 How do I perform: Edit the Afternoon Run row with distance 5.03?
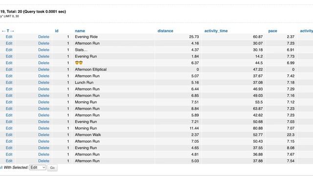point(9,161)
